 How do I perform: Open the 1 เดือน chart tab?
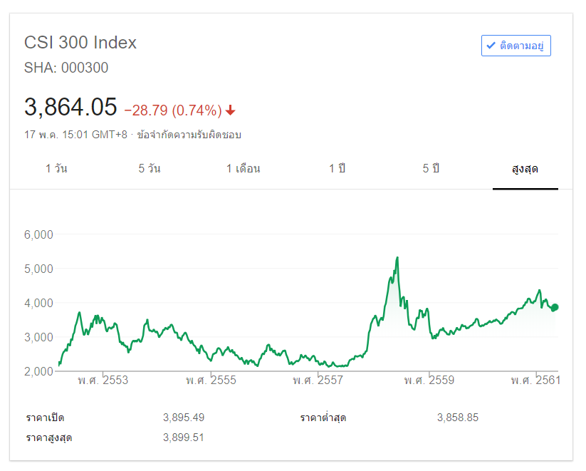pos(244,169)
